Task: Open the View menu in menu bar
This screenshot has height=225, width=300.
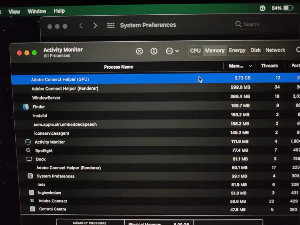Action: point(14,12)
